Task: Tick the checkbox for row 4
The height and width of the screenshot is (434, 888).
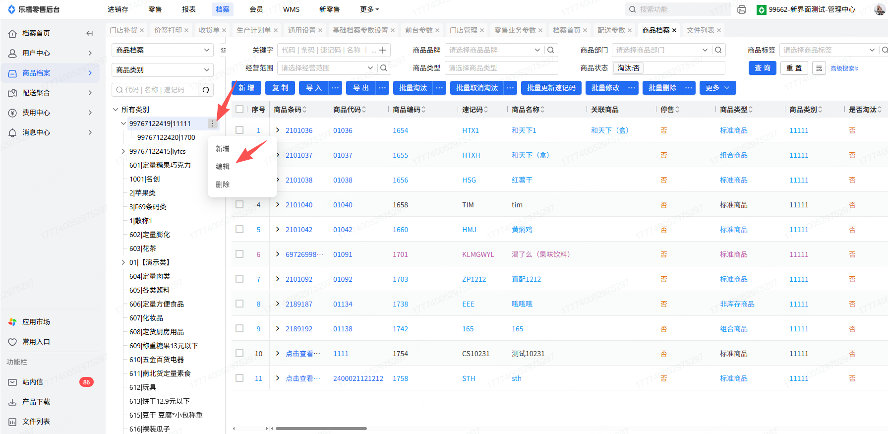Action: point(239,204)
